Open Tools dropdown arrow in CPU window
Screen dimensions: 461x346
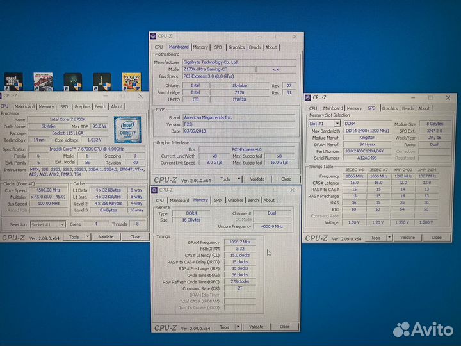[x=88, y=236]
